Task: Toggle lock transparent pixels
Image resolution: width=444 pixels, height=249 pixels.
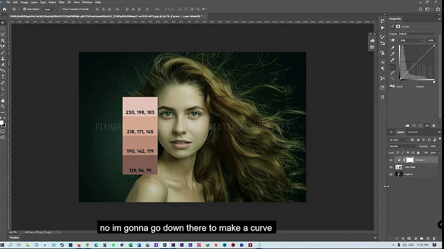Action: 398,153
